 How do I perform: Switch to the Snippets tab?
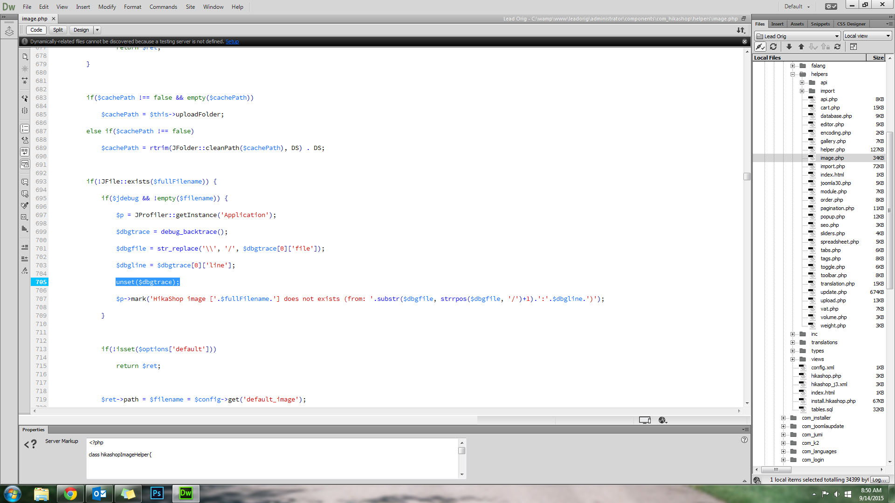tap(820, 24)
